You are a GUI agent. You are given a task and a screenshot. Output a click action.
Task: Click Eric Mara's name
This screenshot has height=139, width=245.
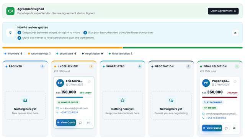click(74, 81)
